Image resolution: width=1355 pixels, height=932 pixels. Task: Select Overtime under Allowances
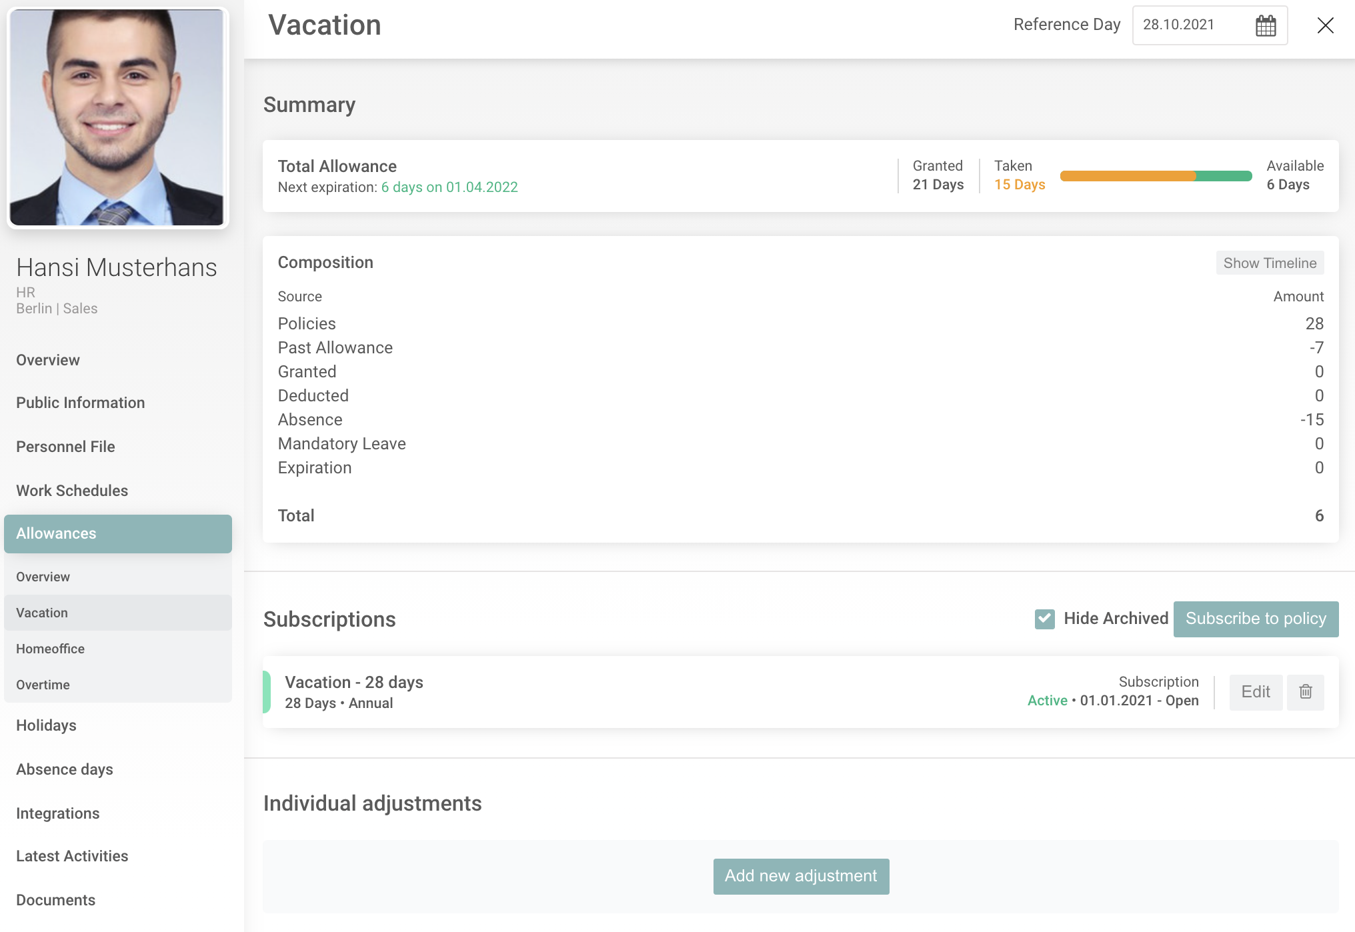(x=43, y=685)
